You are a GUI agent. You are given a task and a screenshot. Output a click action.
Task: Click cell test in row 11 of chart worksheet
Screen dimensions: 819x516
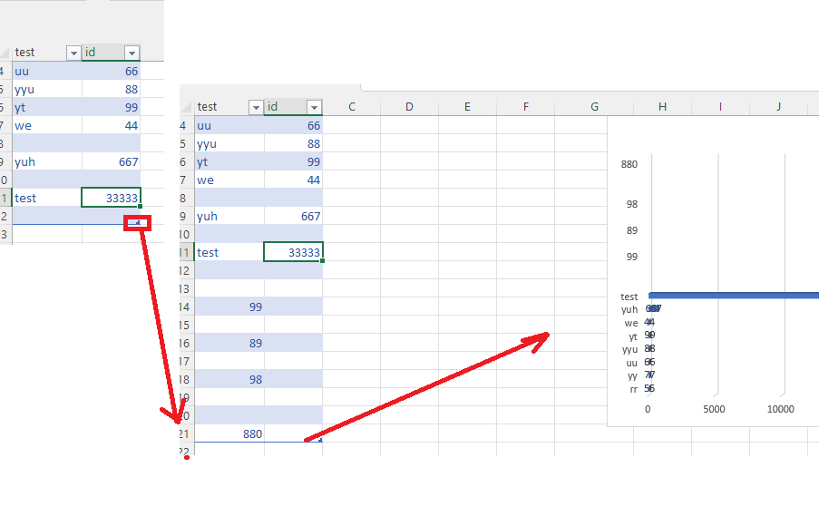(x=229, y=252)
